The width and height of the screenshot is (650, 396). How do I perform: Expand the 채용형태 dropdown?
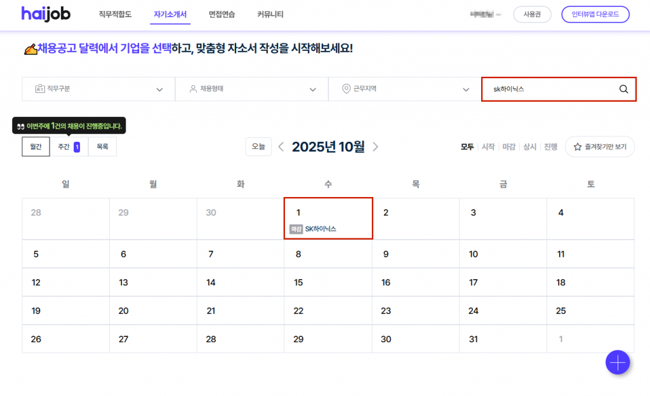[x=251, y=89]
